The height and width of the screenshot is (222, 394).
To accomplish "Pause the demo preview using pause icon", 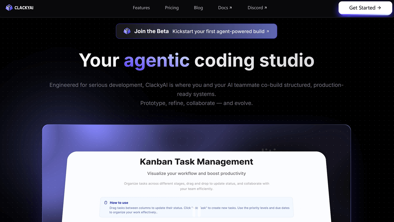I will pyautogui.click(x=196, y=212).
